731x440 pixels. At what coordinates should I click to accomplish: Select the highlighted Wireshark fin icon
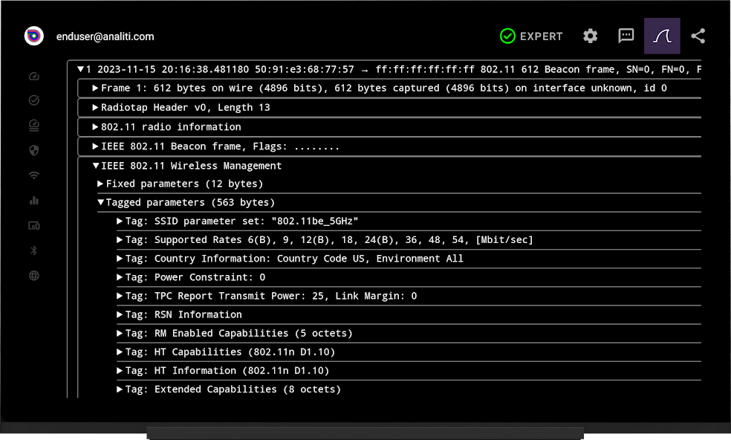(662, 36)
